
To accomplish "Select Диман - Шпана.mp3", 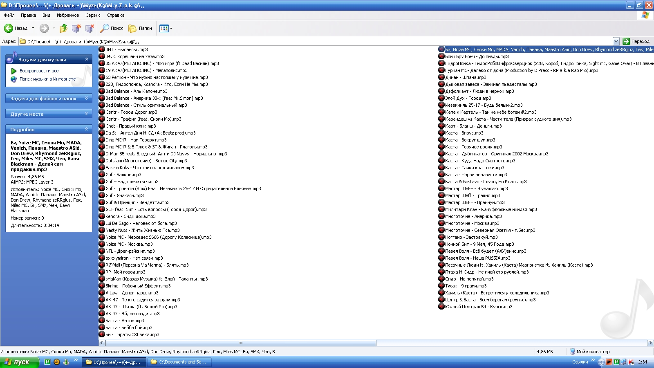I will tap(466, 77).
